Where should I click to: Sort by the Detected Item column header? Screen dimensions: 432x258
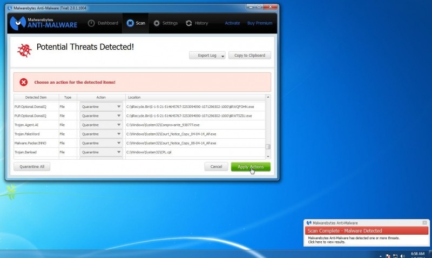pyautogui.click(x=36, y=98)
